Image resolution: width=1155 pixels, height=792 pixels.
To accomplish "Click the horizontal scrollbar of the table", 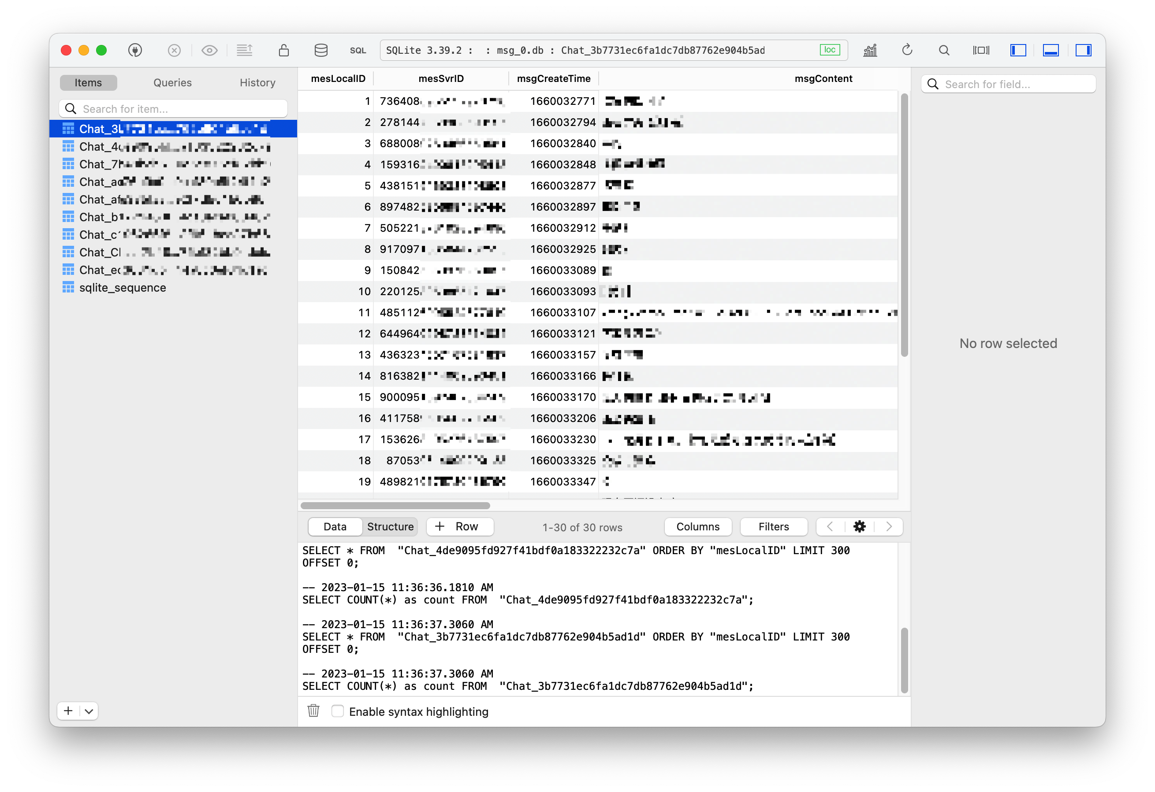I will pyautogui.click(x=395, y=506).
